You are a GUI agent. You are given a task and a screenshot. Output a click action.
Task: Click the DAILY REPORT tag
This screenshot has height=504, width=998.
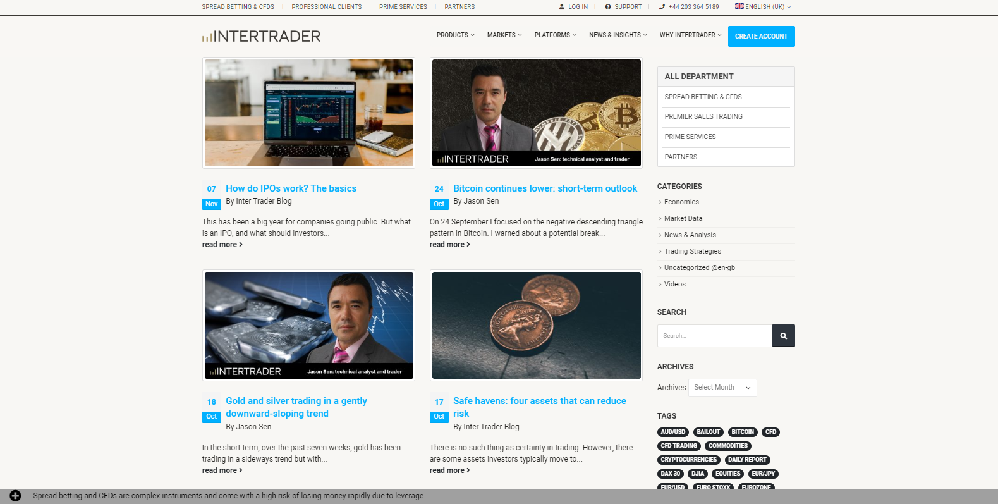coord(747,460)
